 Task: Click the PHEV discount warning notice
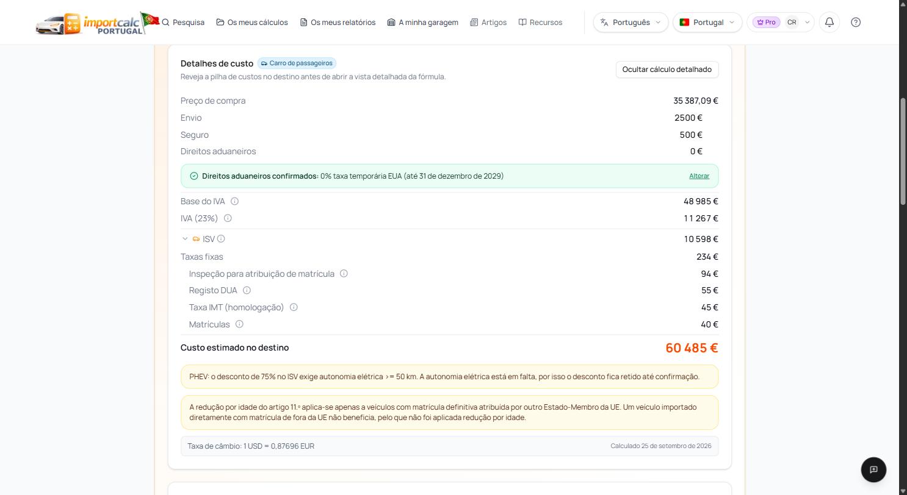click(450, 377)
